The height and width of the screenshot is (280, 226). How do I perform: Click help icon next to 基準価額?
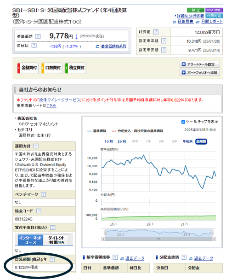click(x=38, y=36)
